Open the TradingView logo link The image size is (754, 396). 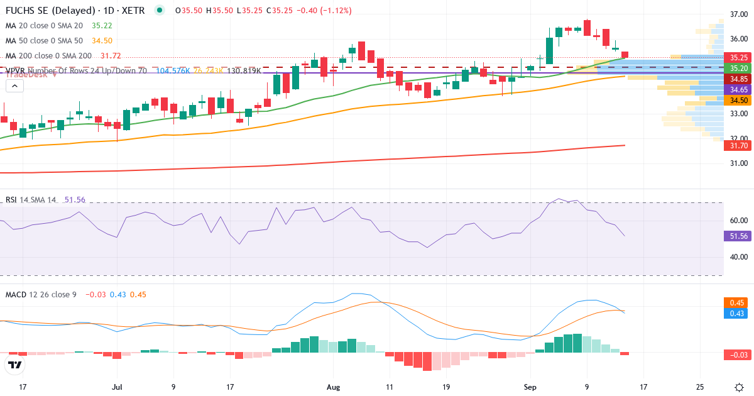[14, 365]
